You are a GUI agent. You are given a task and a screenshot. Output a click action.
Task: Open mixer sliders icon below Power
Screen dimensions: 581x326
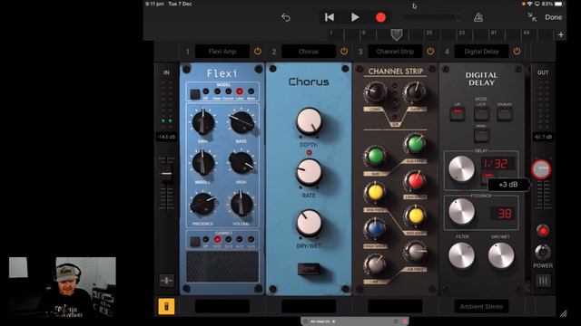543,281
